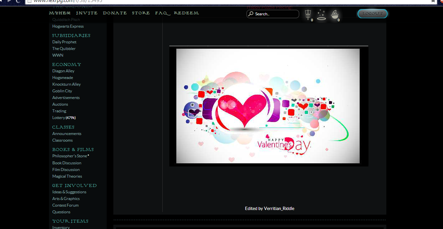Click the Get Involved heading

click(74, 185)
